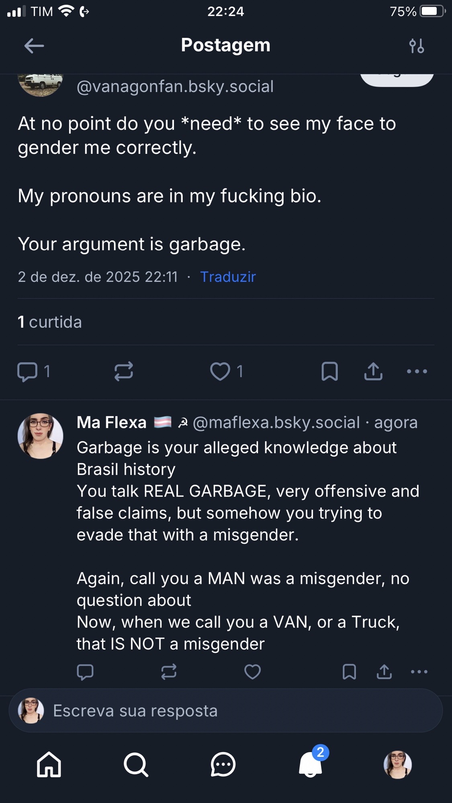
Task: Open more options for main post
Action: [x=417, y=371]
